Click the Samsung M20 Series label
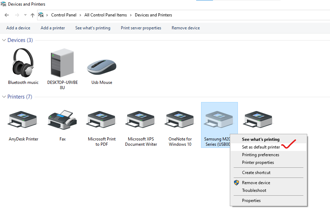Viewport: 330px width, 224px height. [217, 142]
